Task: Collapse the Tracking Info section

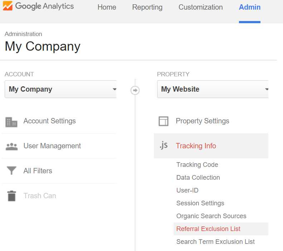Action: coord(211,146)
